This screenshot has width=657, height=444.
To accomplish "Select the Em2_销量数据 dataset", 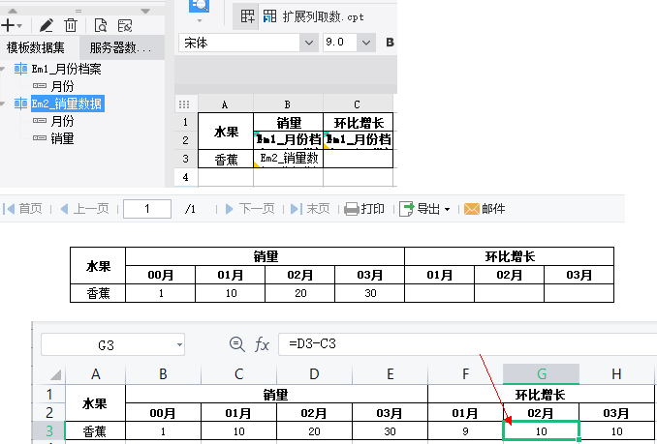I will [x=67, y=104].
